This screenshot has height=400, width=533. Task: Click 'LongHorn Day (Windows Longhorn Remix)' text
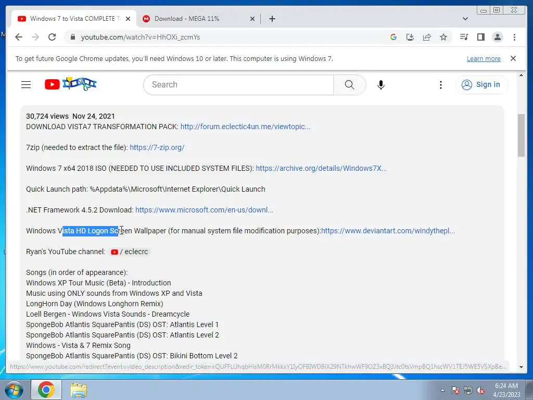pos(95,304)
